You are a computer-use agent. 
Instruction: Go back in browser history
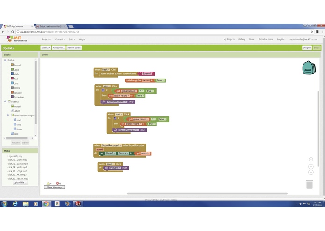click(x=3, y=32)
